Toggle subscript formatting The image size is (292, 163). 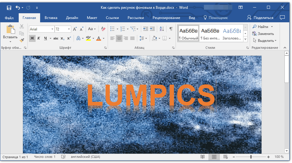tap(62, 39)
